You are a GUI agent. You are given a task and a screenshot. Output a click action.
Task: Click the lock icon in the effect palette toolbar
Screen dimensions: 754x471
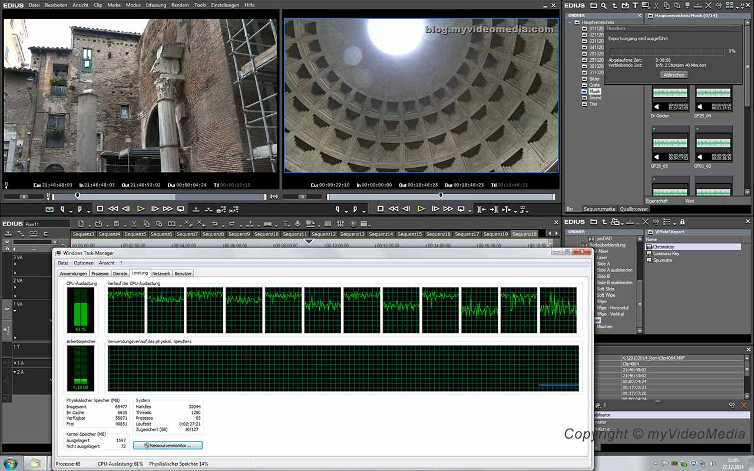[x=683, y=223]
